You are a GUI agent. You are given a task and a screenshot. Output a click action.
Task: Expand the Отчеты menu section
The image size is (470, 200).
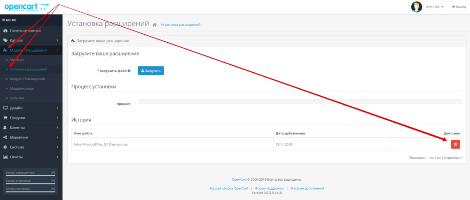coord(31,157)
